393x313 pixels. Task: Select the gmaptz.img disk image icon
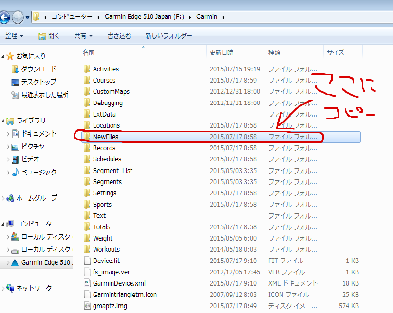pos(87,306)
